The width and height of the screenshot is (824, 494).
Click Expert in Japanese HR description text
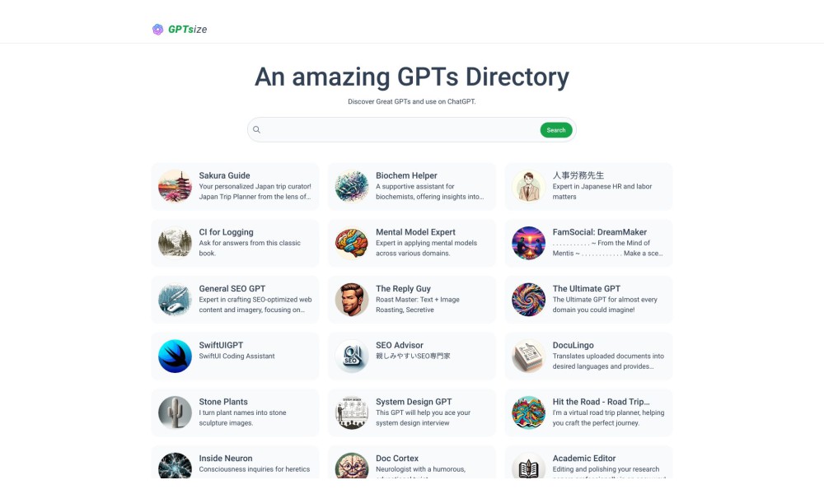tap(602, 192)
